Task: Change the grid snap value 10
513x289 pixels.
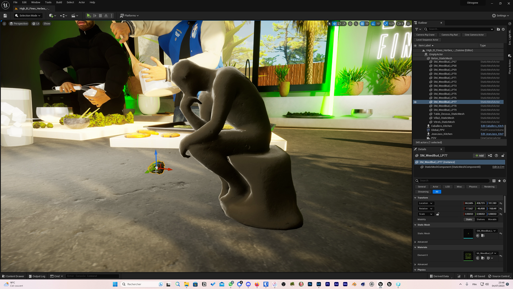Action: [x=367, y=24]
